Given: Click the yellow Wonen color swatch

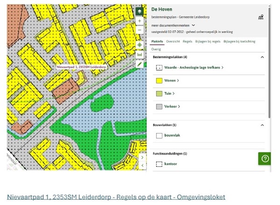Looking at the screenshot, I should (159, 81).
